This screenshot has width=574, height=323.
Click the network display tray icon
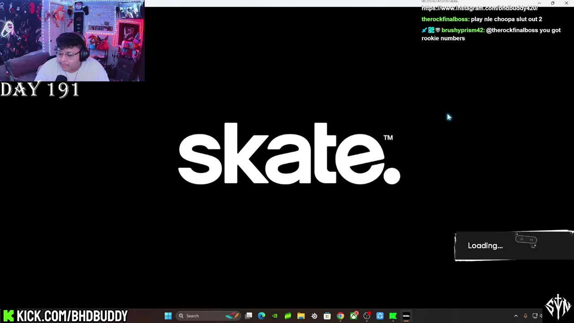coord(535,316)
